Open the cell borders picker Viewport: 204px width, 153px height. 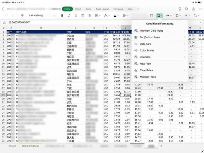click(x=97, y=16)
